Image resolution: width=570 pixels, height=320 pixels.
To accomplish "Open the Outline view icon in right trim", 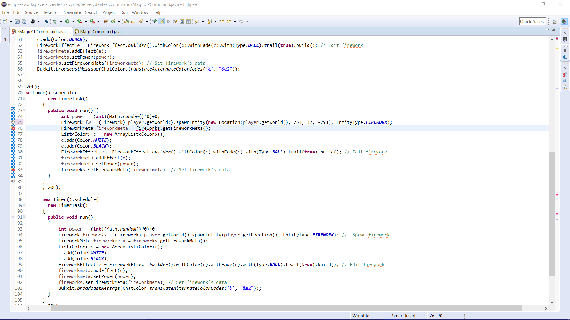I will [x=565, y=57].
